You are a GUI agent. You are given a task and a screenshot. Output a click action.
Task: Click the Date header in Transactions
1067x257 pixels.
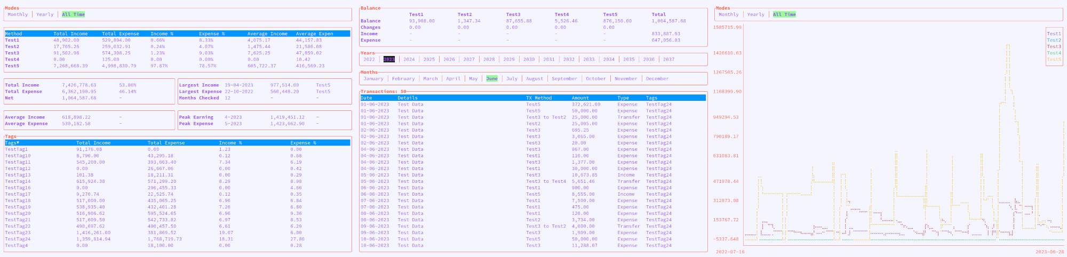point(366,98)
